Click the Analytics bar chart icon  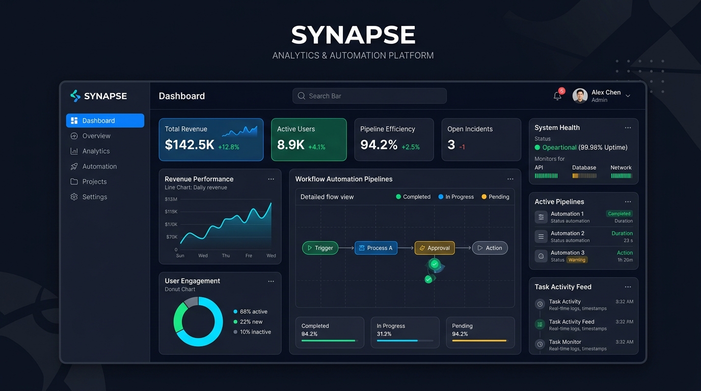coord(74,151)
